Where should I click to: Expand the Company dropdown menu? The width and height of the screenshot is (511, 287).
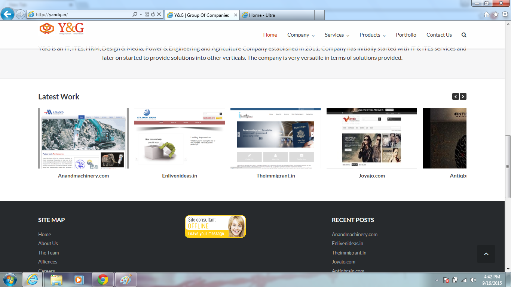pos(301,35)
